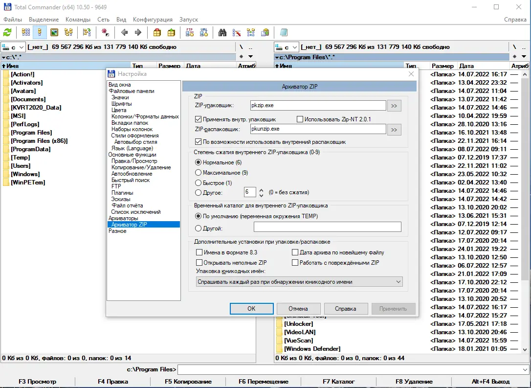
Task: Click the invert selection toolbar icon
Action: pyautogui.click(x=87, y=32)
